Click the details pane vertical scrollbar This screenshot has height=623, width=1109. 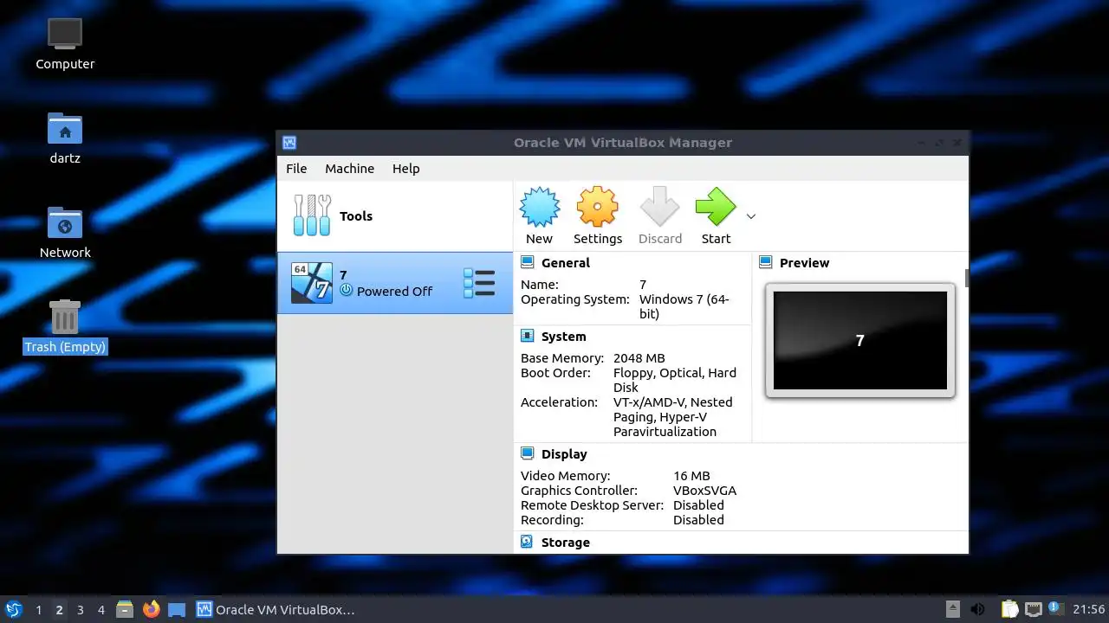coord(966,278)
